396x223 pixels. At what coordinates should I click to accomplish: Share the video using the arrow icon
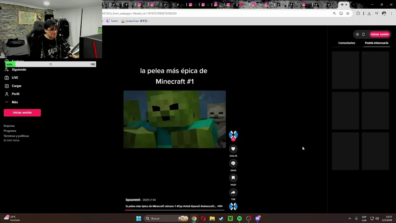pyautogui.click(x=233, y=192)
